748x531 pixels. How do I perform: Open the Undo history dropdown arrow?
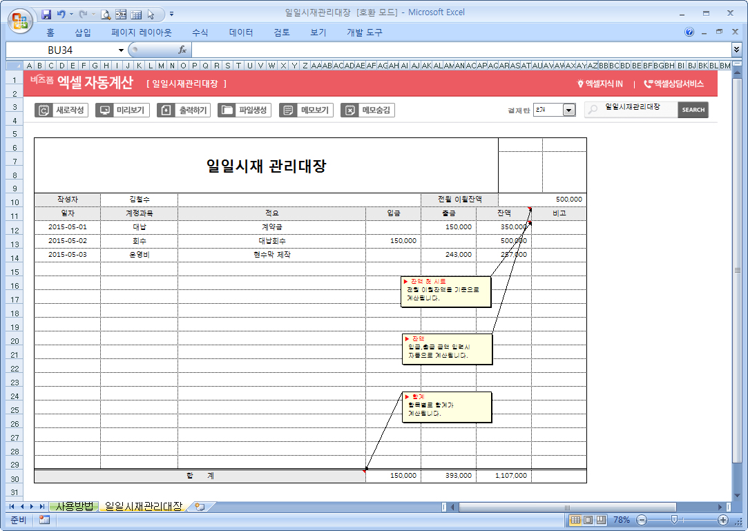[x=72, y=15]
